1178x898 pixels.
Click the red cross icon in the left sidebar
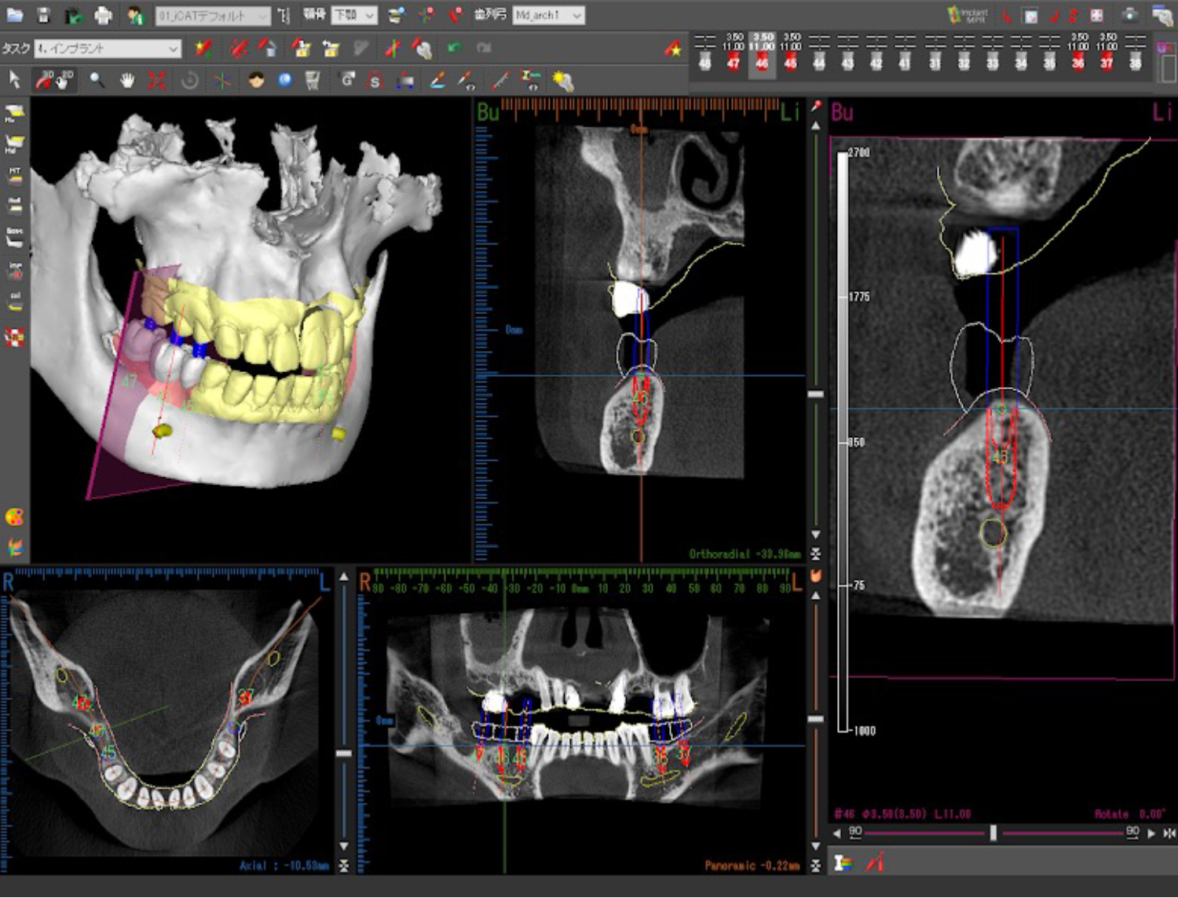coord(14,337)
